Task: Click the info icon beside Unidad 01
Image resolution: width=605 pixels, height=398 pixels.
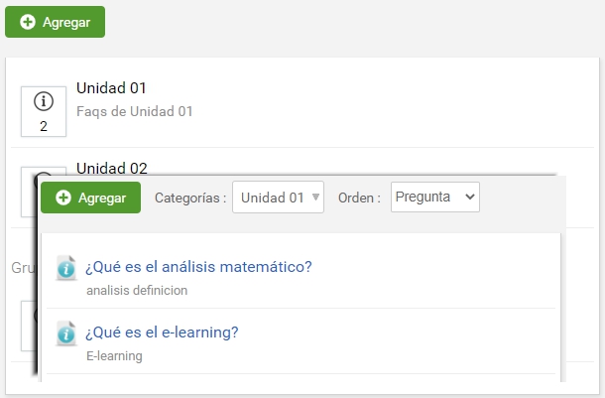Action: pos(44,101)
